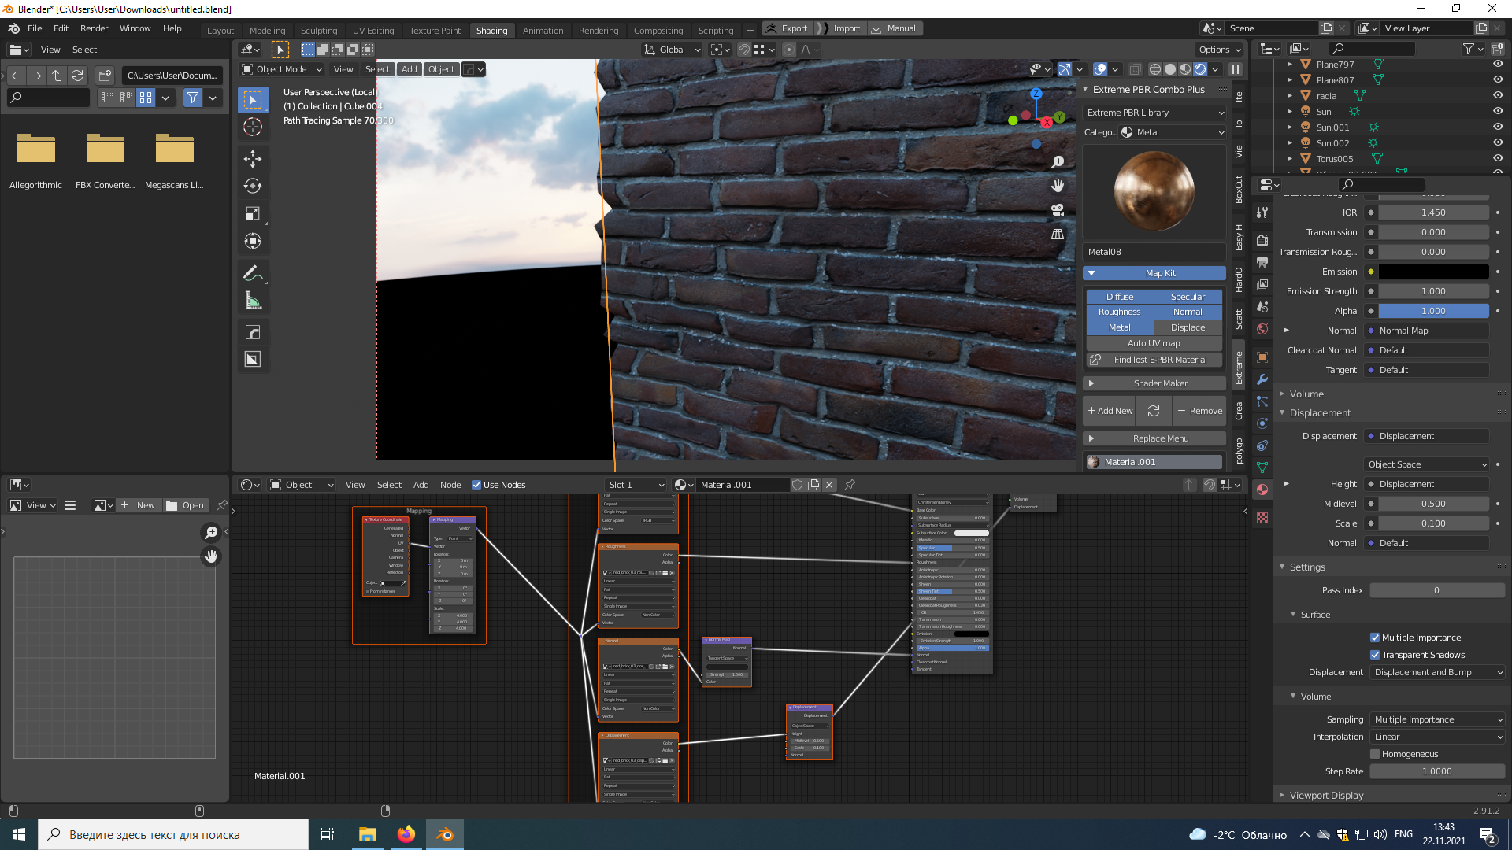
Task: Disable Transparent Shadows checkbox
Action: point(1375,655)
